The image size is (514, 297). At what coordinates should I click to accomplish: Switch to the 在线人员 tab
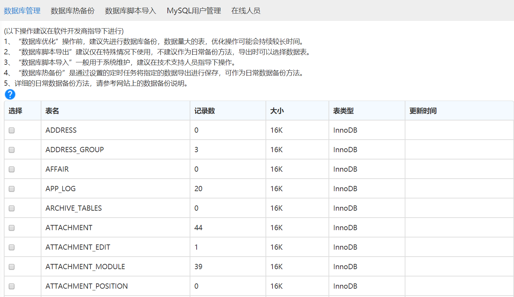tap(246, 11)
